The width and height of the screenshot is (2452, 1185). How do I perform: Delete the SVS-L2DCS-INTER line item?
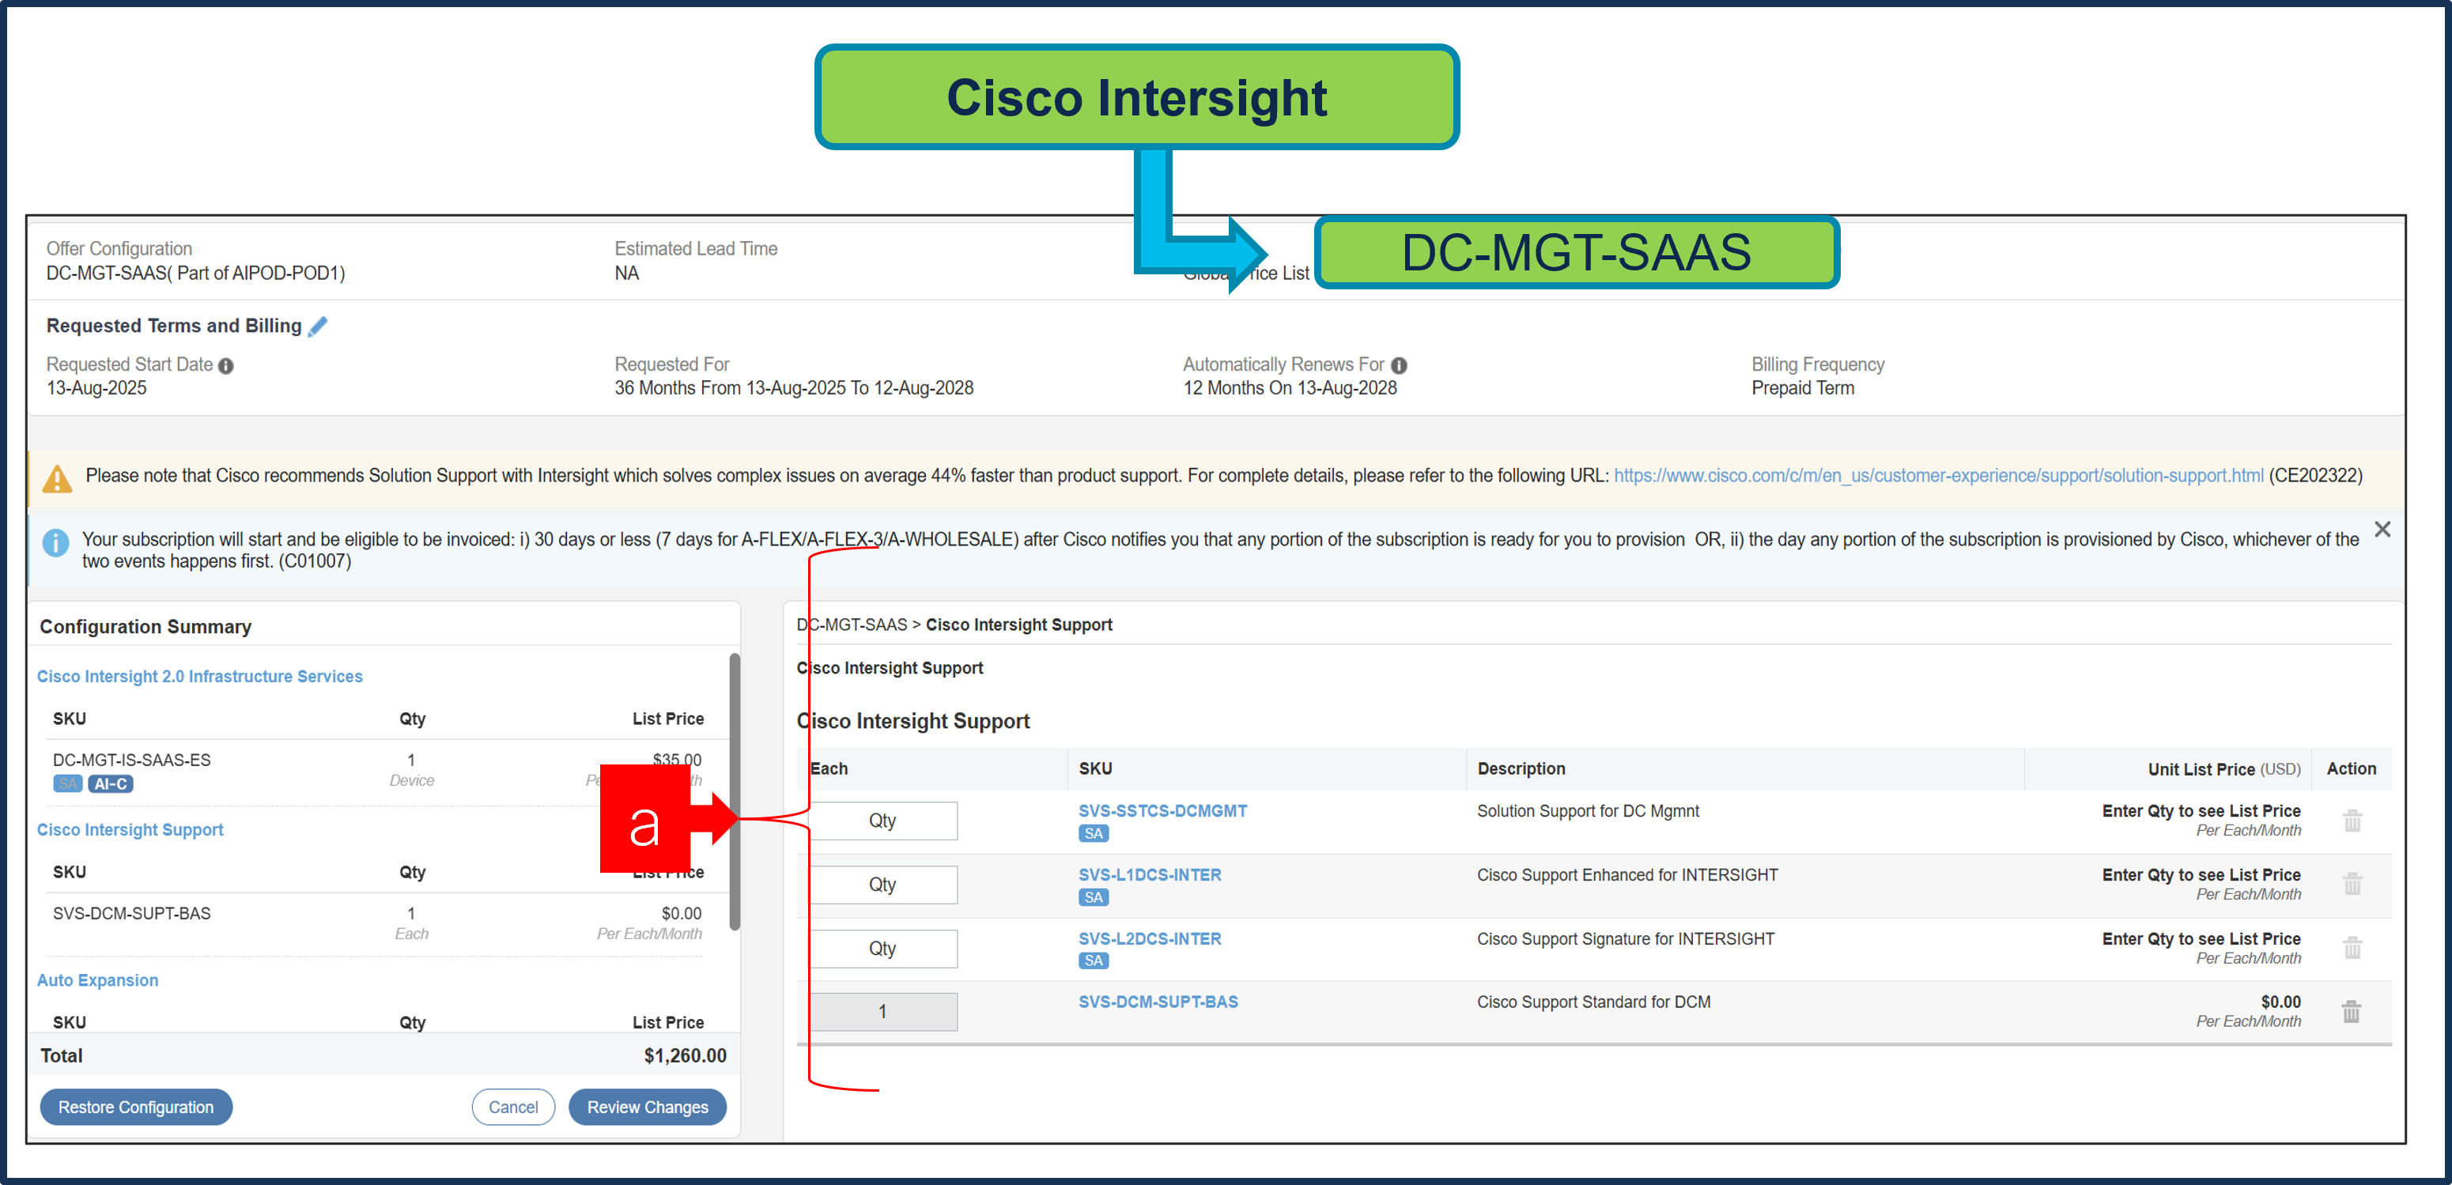point(2352,948)
